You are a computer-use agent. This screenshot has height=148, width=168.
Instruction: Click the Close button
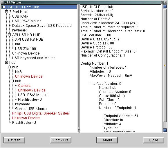[x=153, y=140]
